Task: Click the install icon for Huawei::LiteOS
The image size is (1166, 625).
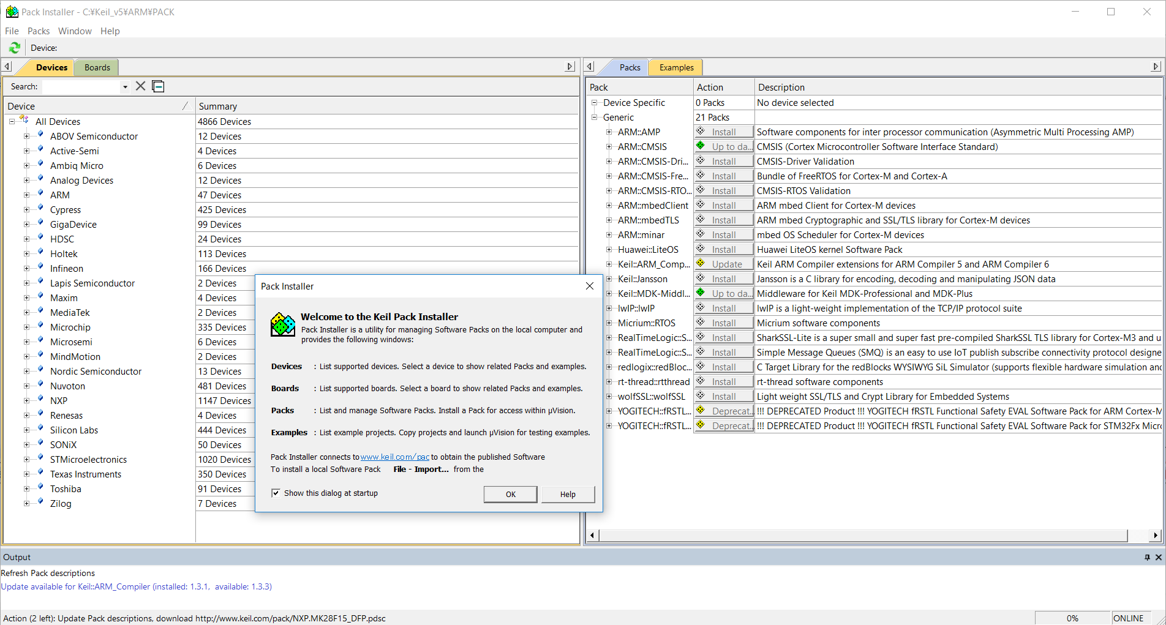Action: (701, 249)
